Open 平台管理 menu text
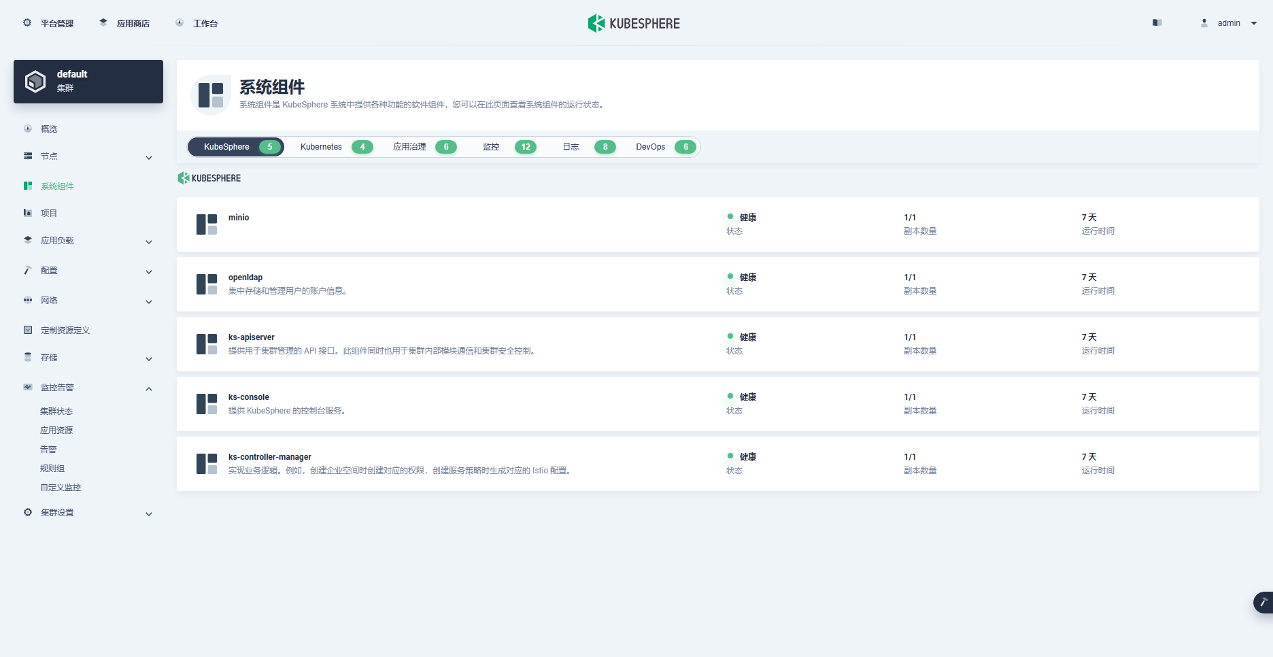This screenshot has width=1273, height=657. tap(57, 24)
